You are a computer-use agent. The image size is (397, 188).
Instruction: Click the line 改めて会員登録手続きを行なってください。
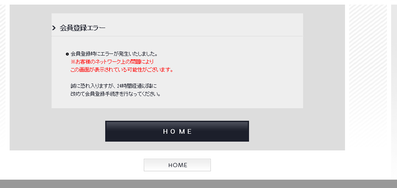(x=116, y=94)
